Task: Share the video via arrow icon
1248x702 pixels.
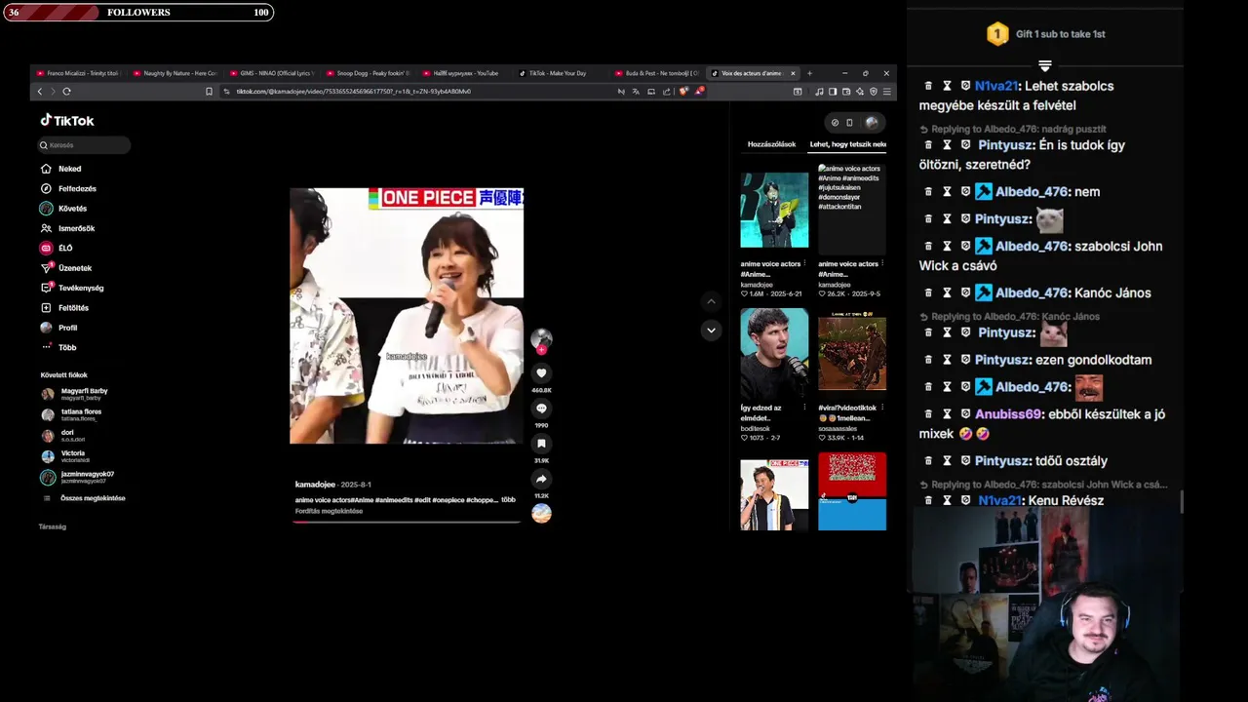Action: [x=541, y=479]
